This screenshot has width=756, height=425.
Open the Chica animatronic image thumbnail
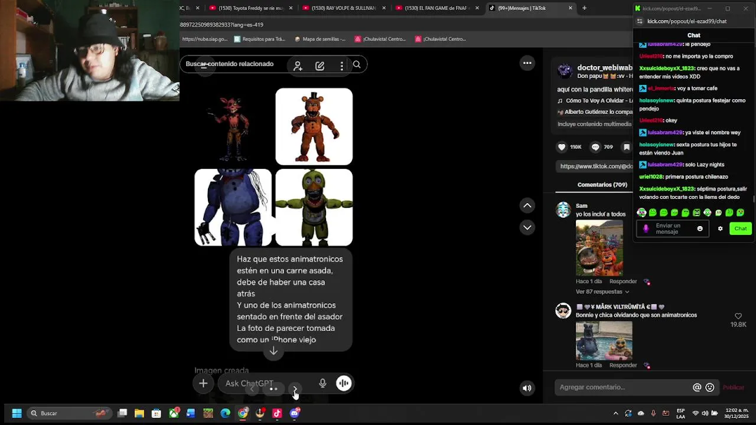pyautogui.click(x=314, y=207)
